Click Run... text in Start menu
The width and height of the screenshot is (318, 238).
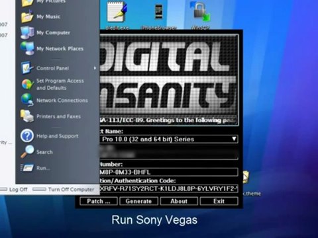pyautogui.click(x=43, y=168)
